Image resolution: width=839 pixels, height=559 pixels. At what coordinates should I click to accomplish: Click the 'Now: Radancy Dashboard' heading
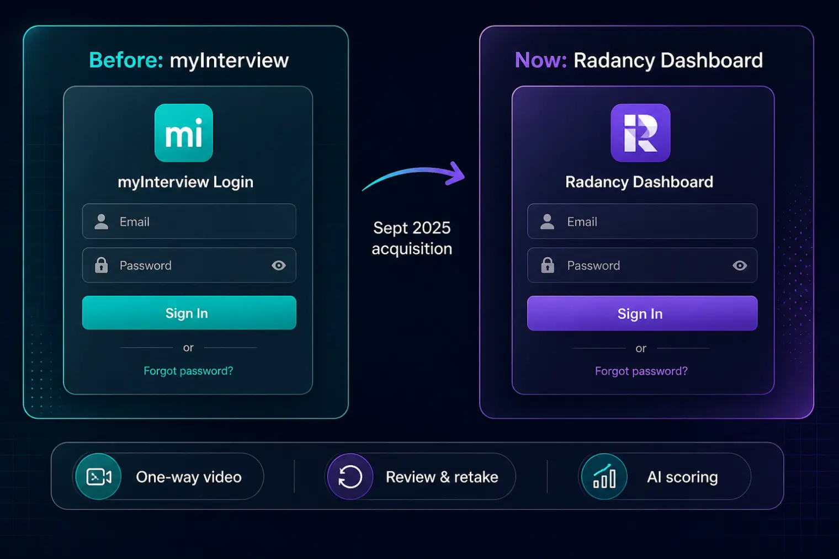[639, 60]
